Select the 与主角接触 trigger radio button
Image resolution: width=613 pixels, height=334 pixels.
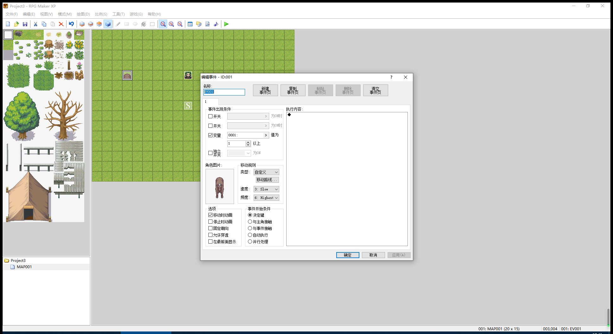click(250, 222)
